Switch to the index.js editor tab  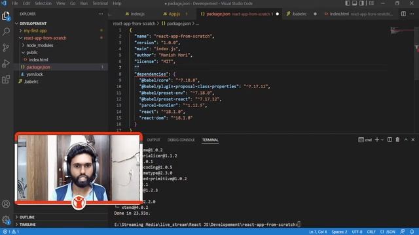click(x=135, y=14)
